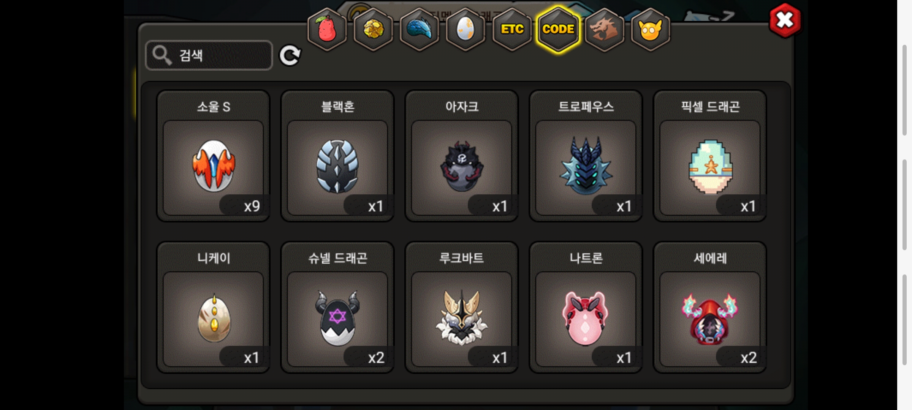Select the CODE tab
This screenshot has height=410, width=912.
pyautogui.click(x=558, y=30)
